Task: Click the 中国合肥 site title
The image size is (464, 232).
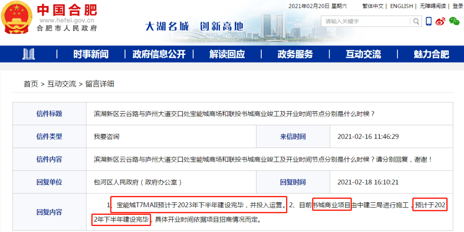Action: point(67,10)
